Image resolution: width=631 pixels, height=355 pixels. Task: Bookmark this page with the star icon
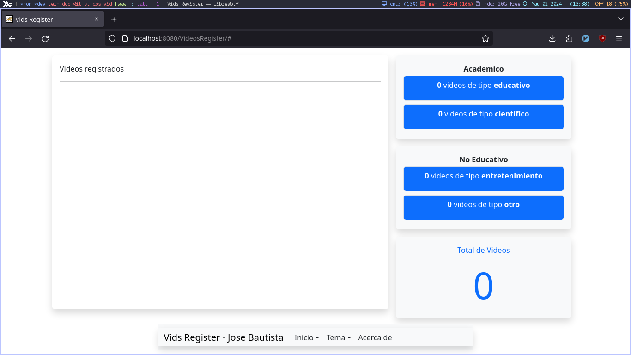pyautogui.click(x=485, y=39)
